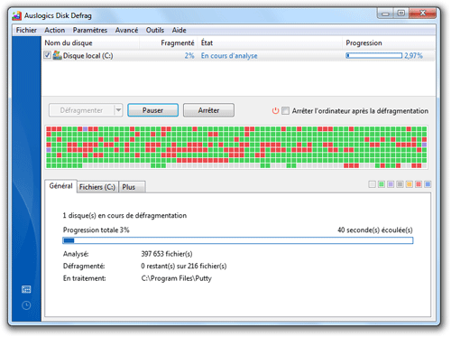Viewport: 451px width, 337px height.
Task: Uncheck the Disque local (C:) checkbox
Action: click(x=47, y=55)
